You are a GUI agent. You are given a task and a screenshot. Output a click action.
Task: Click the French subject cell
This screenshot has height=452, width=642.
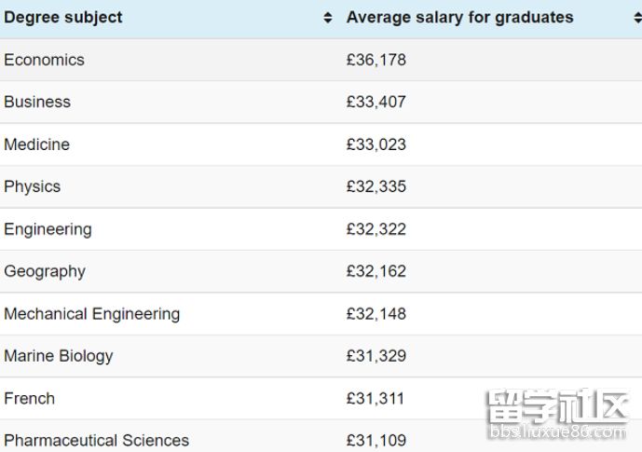[x=29, y=399]
